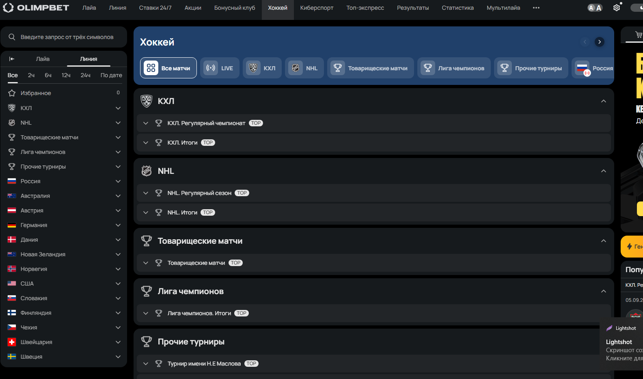Image resolution: width=643 pixels, height=379 pixels.
Task: Expand Словакия in the sidebar
Action: [118, 298]
